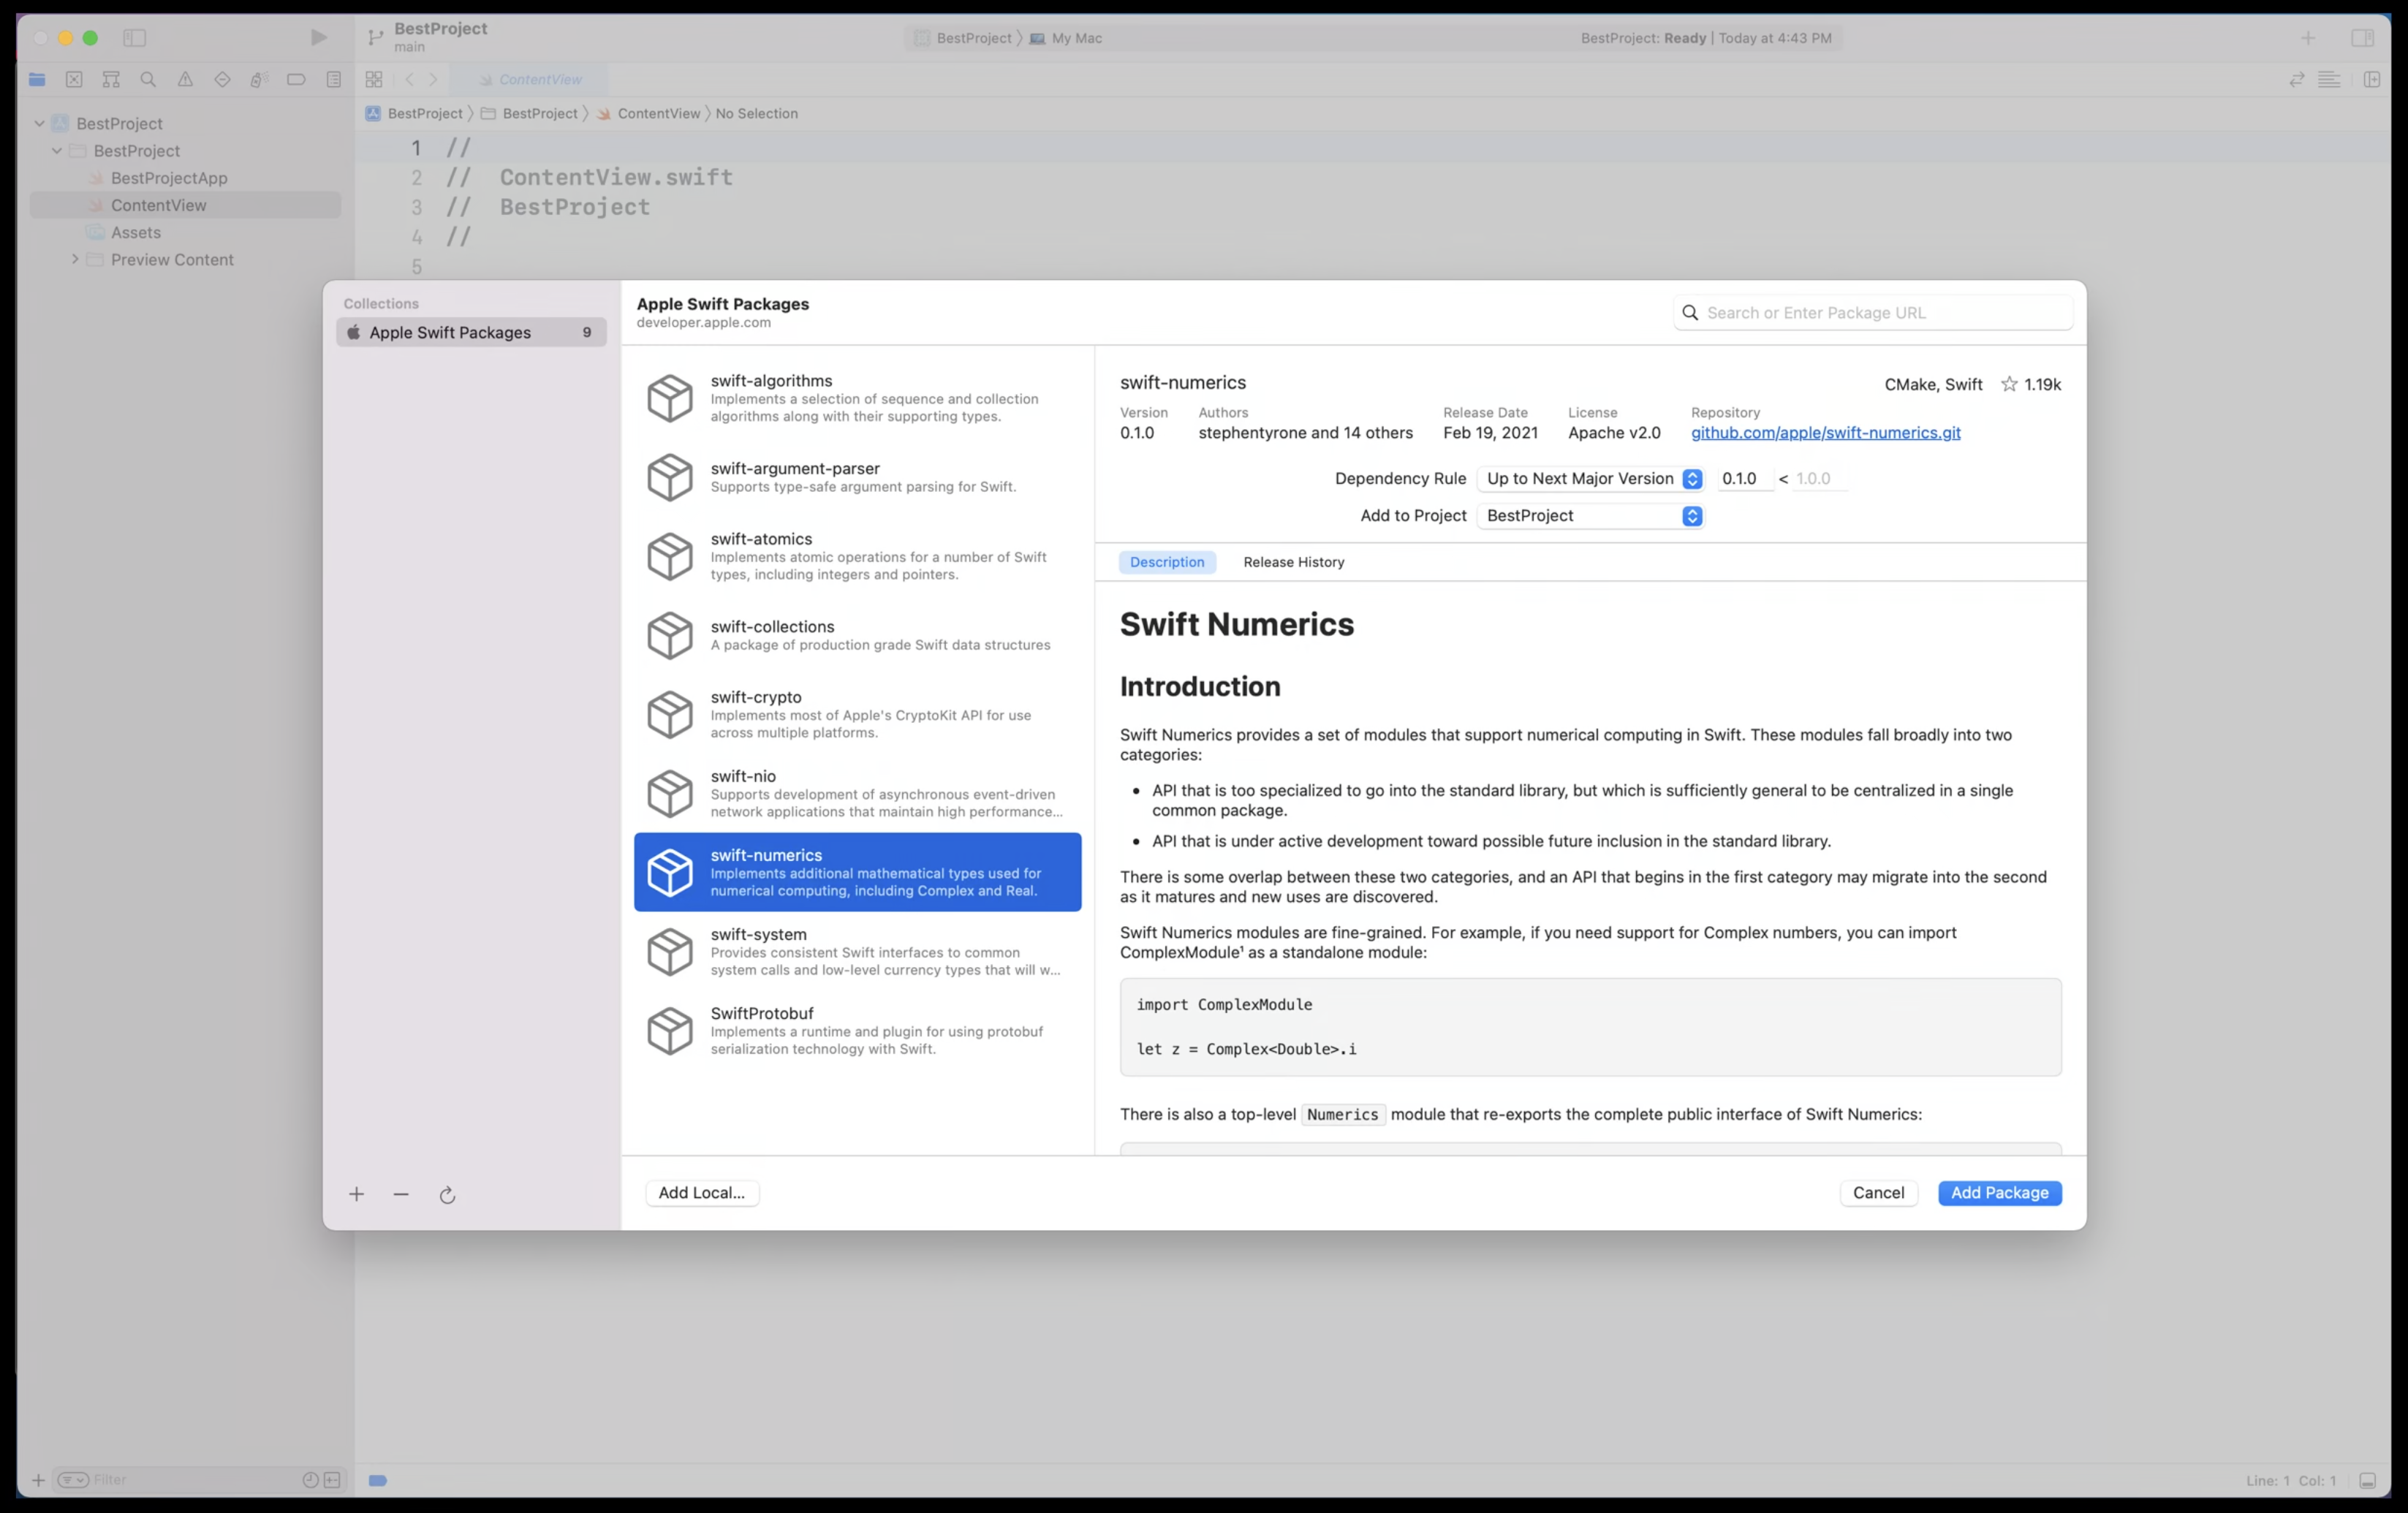Open the Test navigator diamond icon
This screenshot has width=2408, height=1513.
222,80
